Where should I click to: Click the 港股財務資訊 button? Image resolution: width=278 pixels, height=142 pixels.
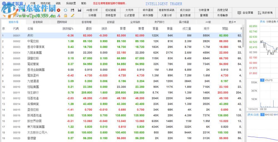click(x=167, y=10)
